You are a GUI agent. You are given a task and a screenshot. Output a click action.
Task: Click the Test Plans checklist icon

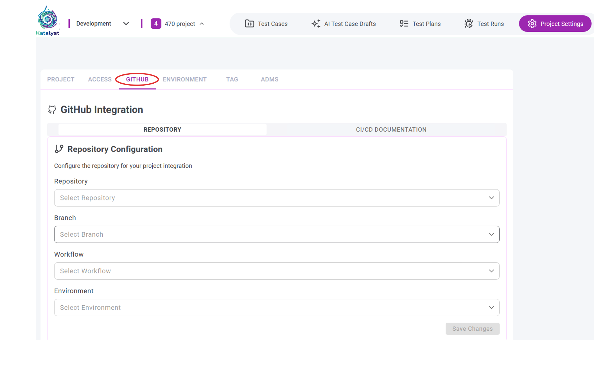point(404,24)
